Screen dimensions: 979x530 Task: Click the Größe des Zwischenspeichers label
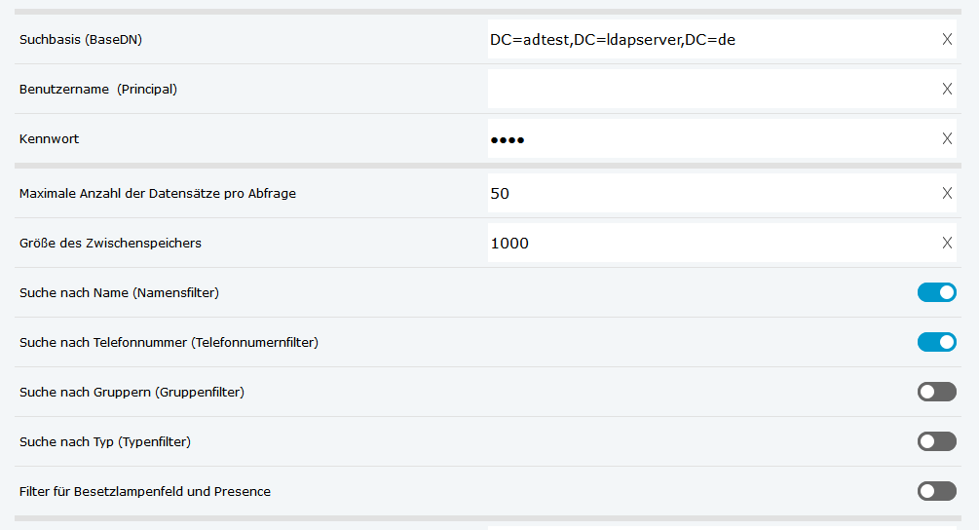(x=110, y=243)
